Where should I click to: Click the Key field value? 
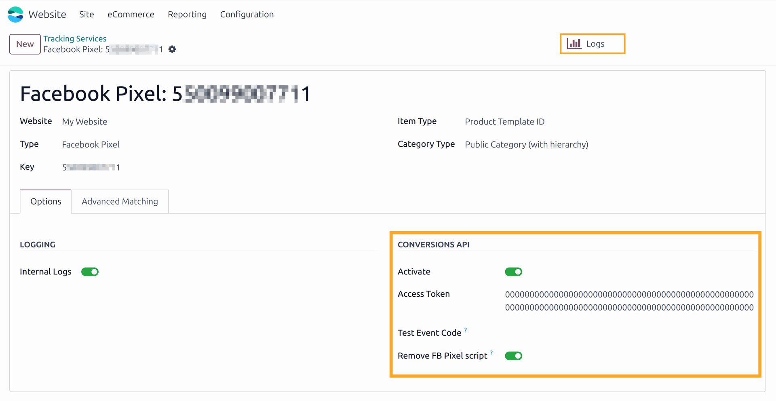pos(91,167)
